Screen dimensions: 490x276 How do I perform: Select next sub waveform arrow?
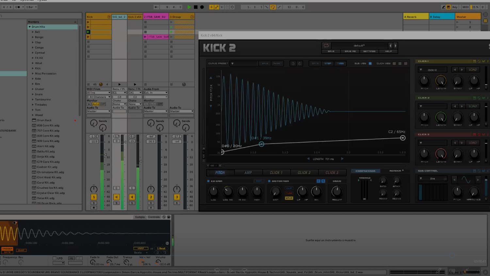tap(478, 180)
